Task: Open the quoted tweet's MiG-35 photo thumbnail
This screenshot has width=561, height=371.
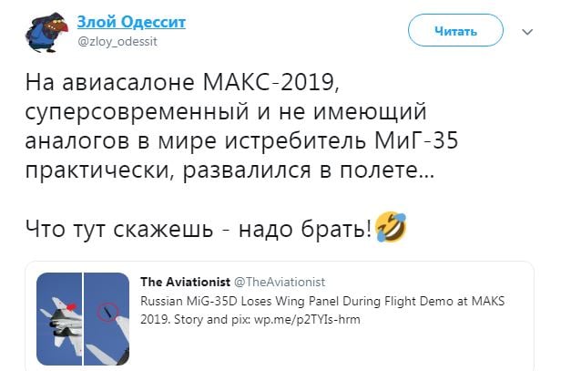Action: point(83,319)
